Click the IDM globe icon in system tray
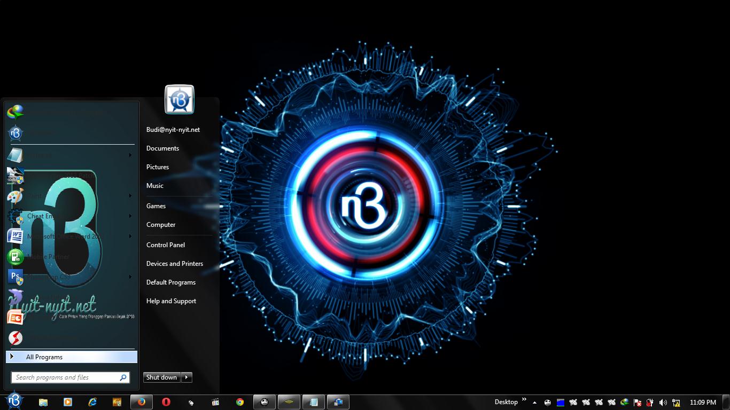The height and width of the screenshot is (410, 730). click(x=625, y=403)
